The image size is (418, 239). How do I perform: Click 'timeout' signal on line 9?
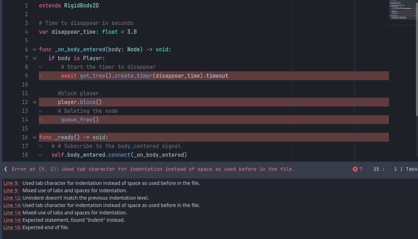click(217, 76)
